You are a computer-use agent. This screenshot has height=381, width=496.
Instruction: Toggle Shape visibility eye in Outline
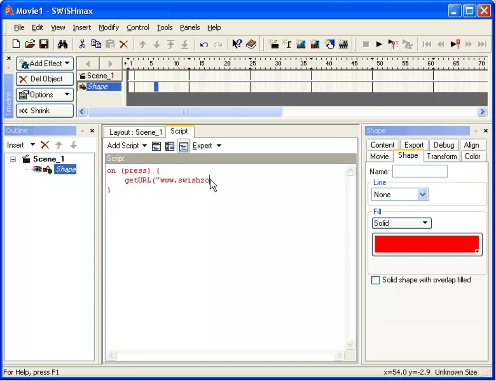pos(37,169)
